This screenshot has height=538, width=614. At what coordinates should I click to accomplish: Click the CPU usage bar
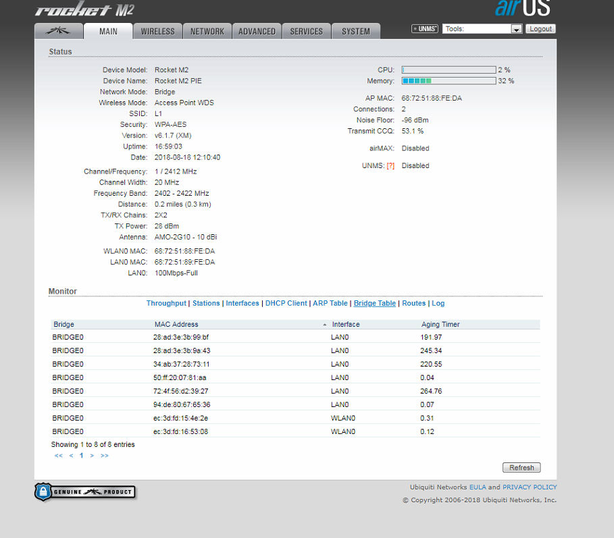[449, 70]
